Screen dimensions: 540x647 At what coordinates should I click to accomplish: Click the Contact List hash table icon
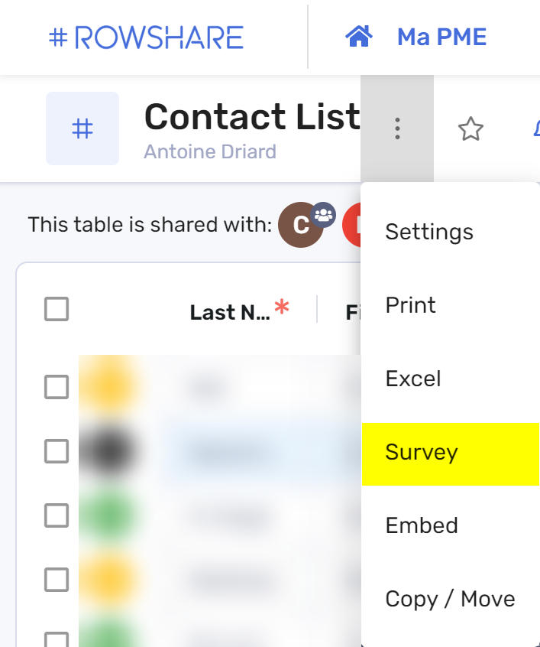pos(82,128)
